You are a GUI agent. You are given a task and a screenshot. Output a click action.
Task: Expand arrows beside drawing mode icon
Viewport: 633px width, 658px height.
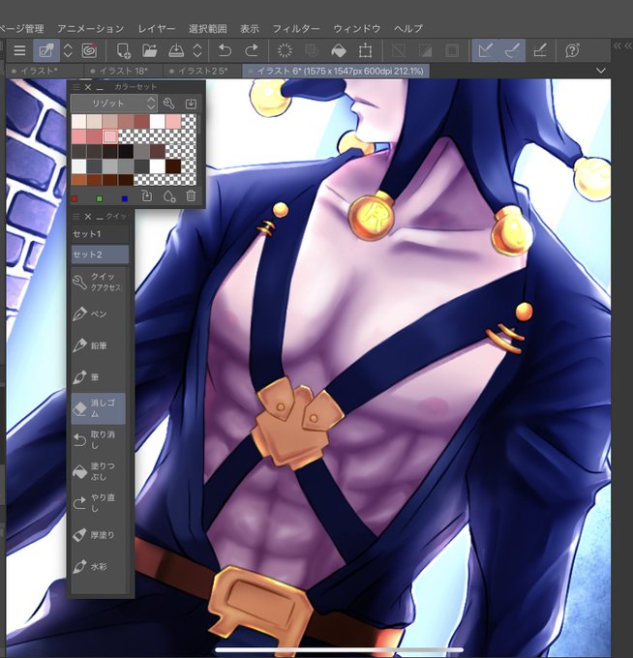pos(68,50)
